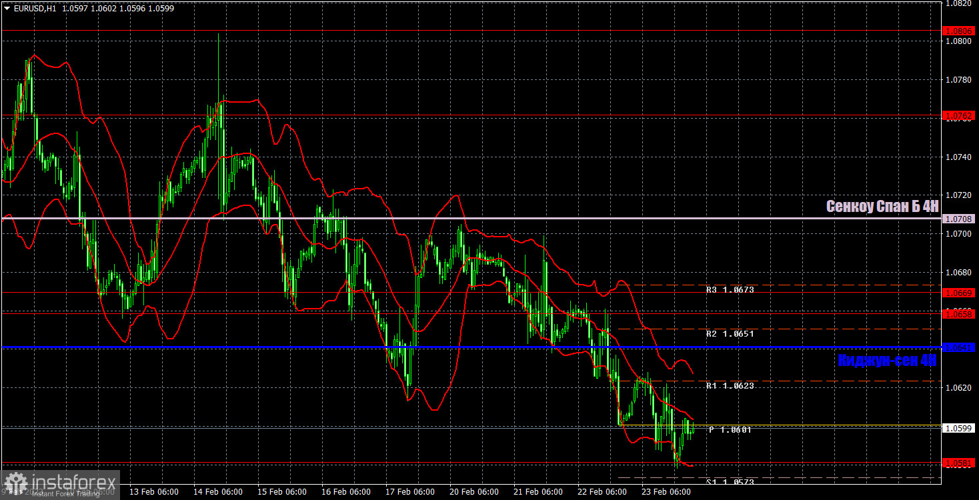Click the 1.0620 price scale value
The height and width of the screenshot is (500, 979).
coord(959,388)
